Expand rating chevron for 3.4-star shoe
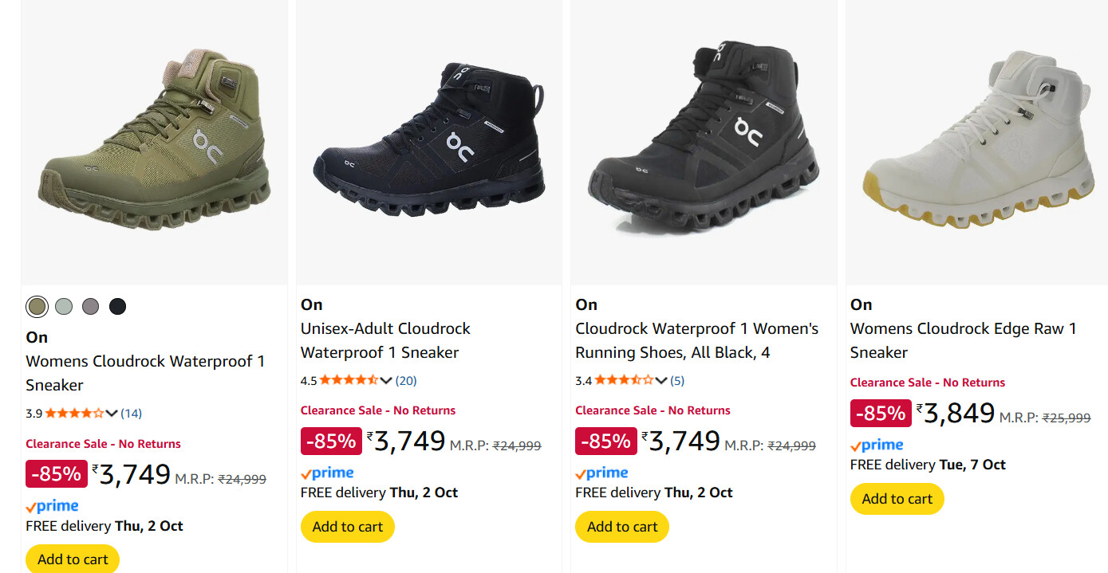1108x573 pixels. 661,380
